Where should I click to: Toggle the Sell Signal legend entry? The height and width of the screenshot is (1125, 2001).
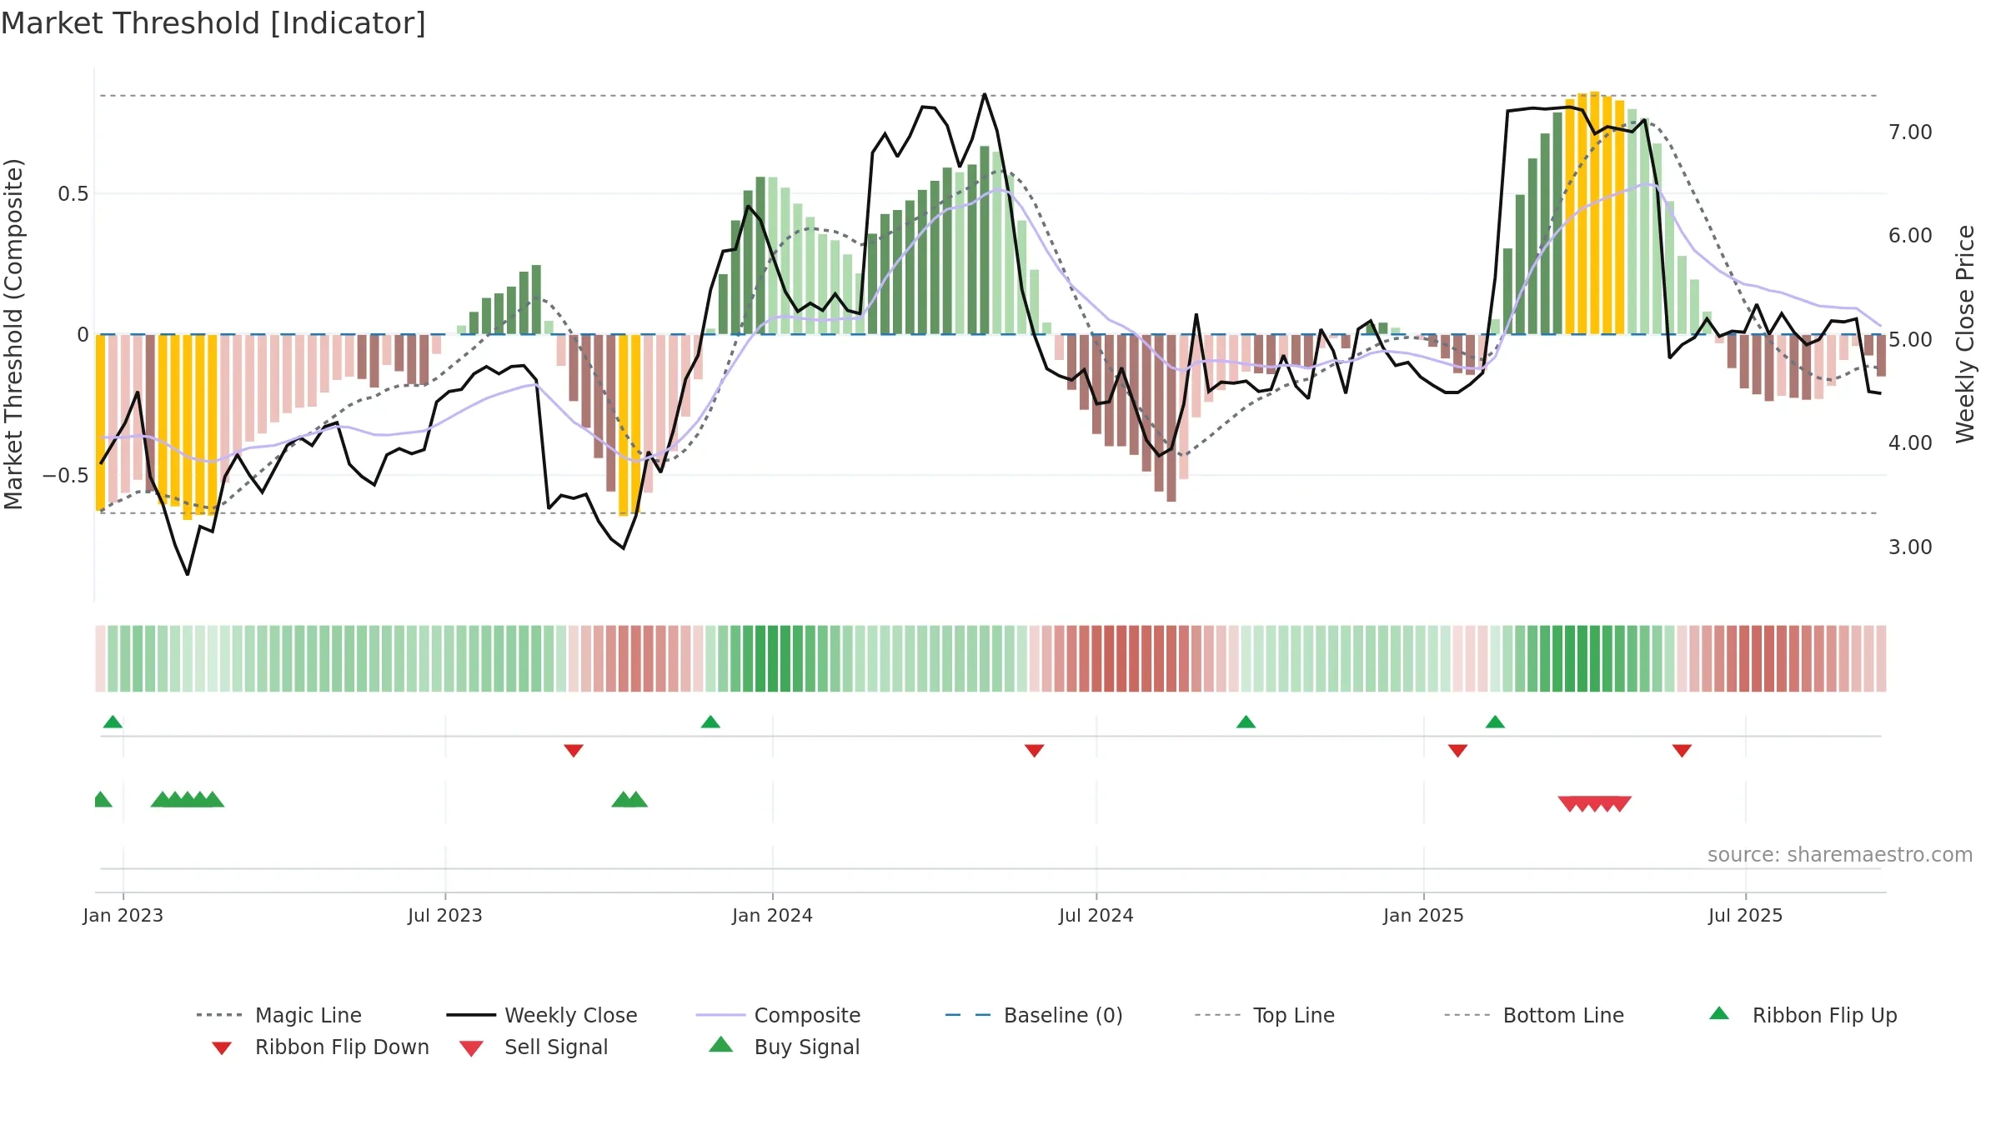click(534, 1047)
